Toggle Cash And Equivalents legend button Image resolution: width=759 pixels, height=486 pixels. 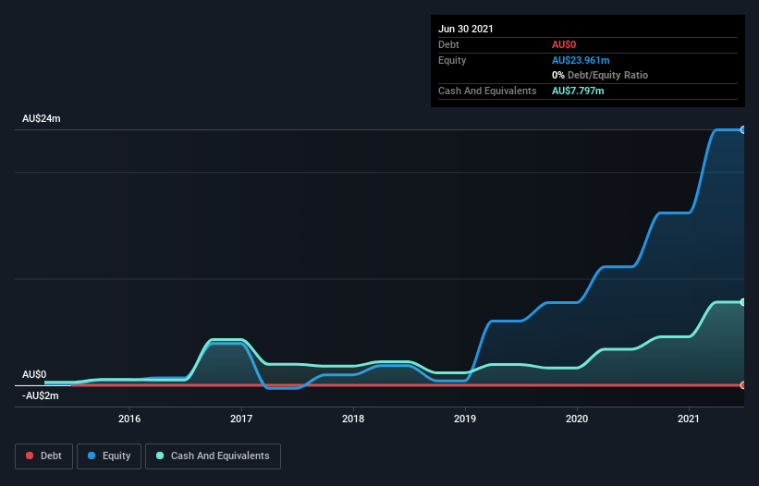(213, 456)
